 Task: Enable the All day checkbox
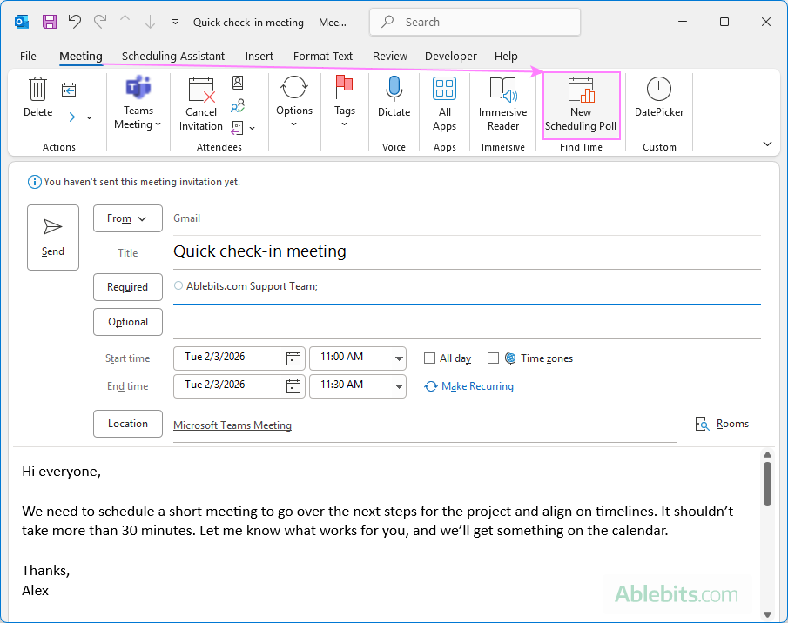pos(429,358)
